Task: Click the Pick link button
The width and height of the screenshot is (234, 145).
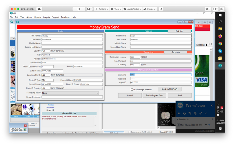Action: coord(179,31)
